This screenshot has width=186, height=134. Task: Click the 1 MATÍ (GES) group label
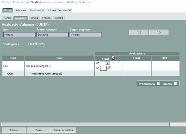click(x=36, y=44)
